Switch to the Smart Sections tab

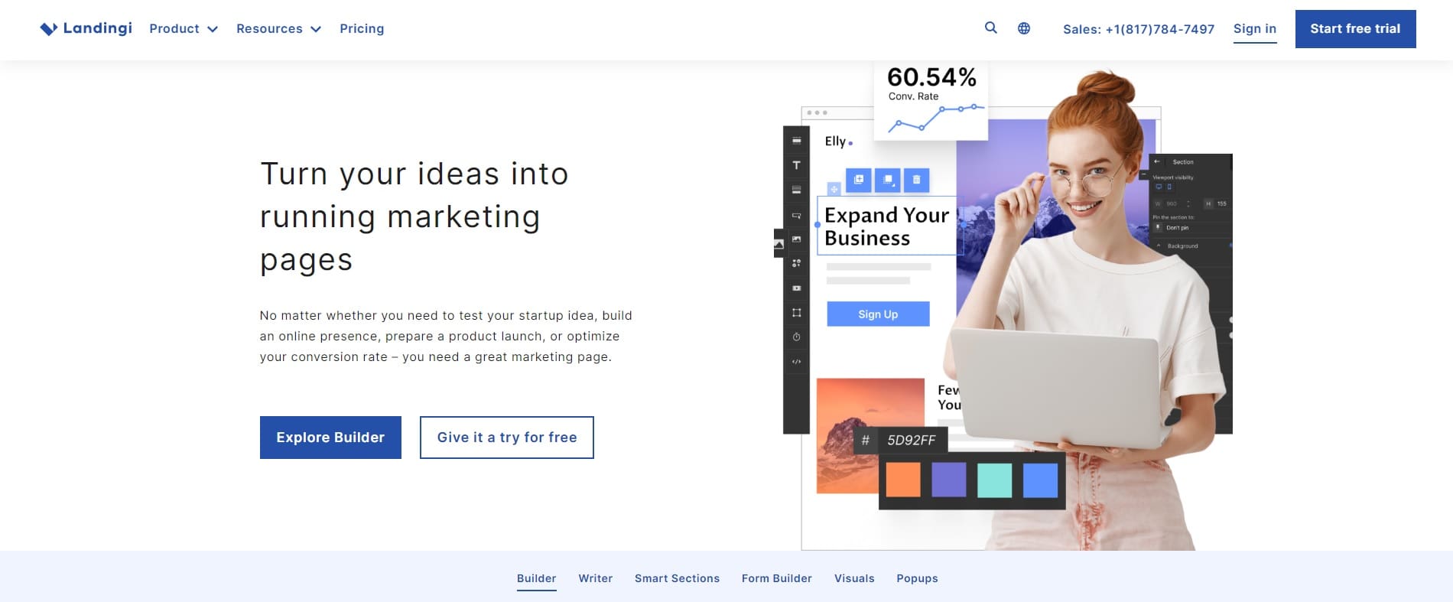click(x=677, y=578)
